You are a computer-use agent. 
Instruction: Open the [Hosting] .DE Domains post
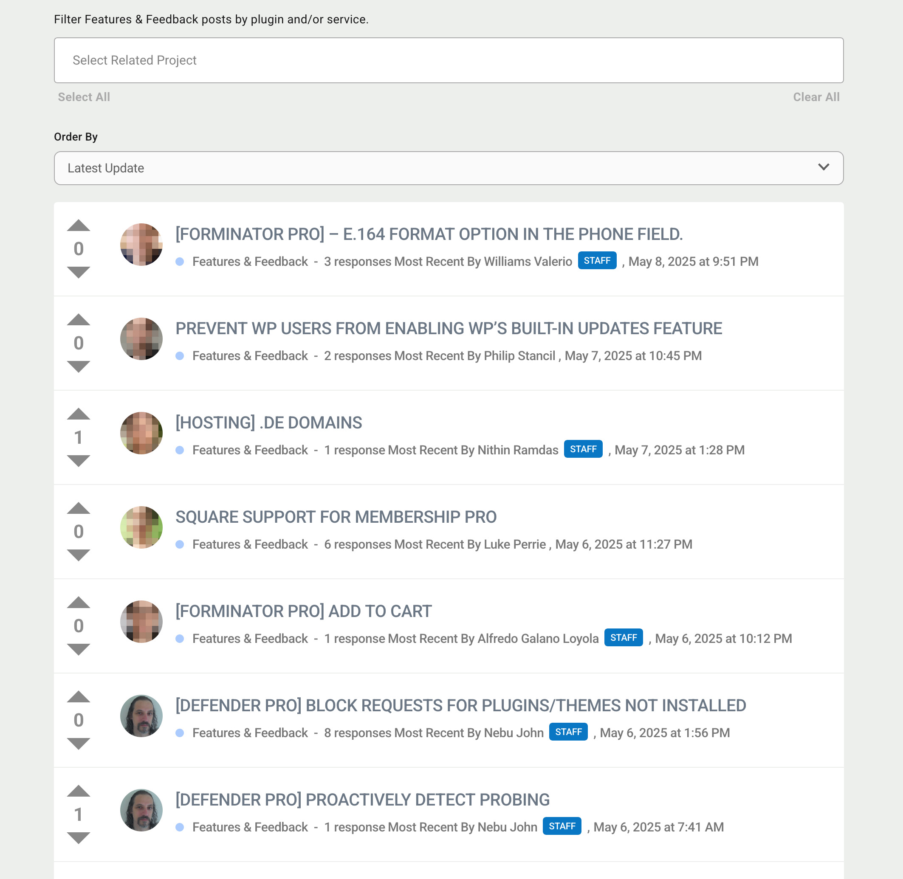click(269, 423)
